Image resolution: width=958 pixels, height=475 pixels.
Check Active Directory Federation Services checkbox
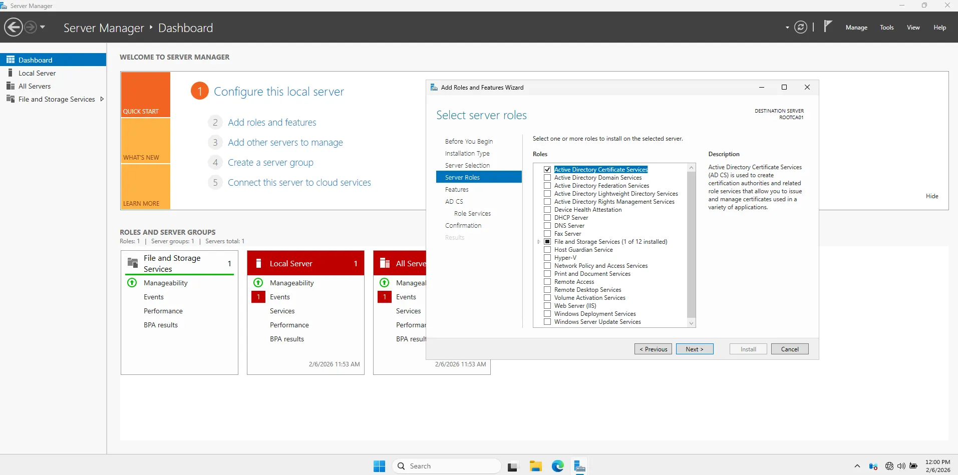pyautogui.click(x=547, y=186)
